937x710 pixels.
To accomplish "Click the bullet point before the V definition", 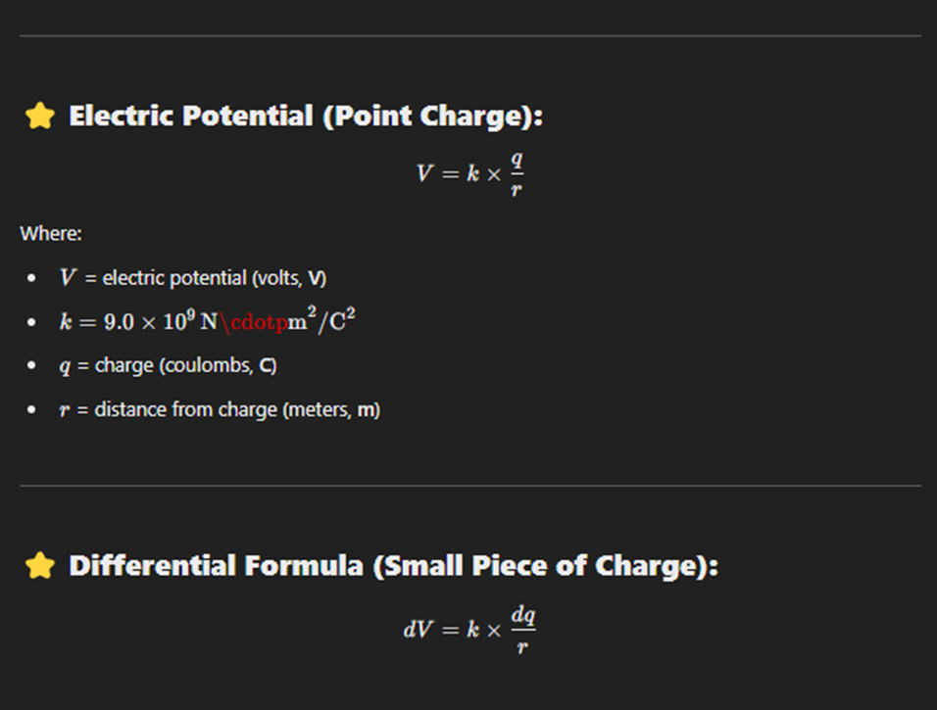I will (33, 279).
